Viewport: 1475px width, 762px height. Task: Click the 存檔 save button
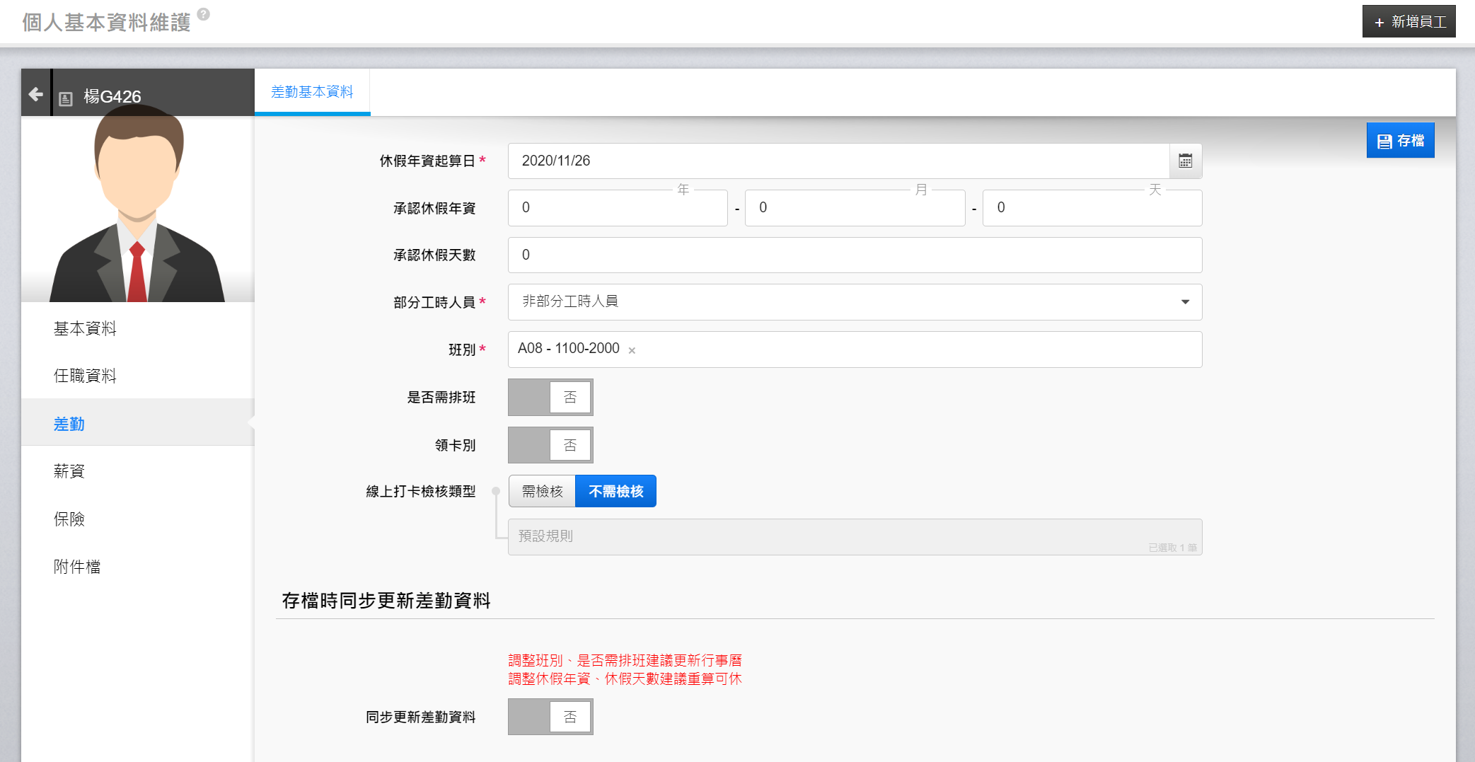[x=1399, y=141]
